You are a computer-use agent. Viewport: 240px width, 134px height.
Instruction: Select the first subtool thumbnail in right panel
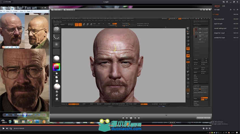(x=196, y=30)
